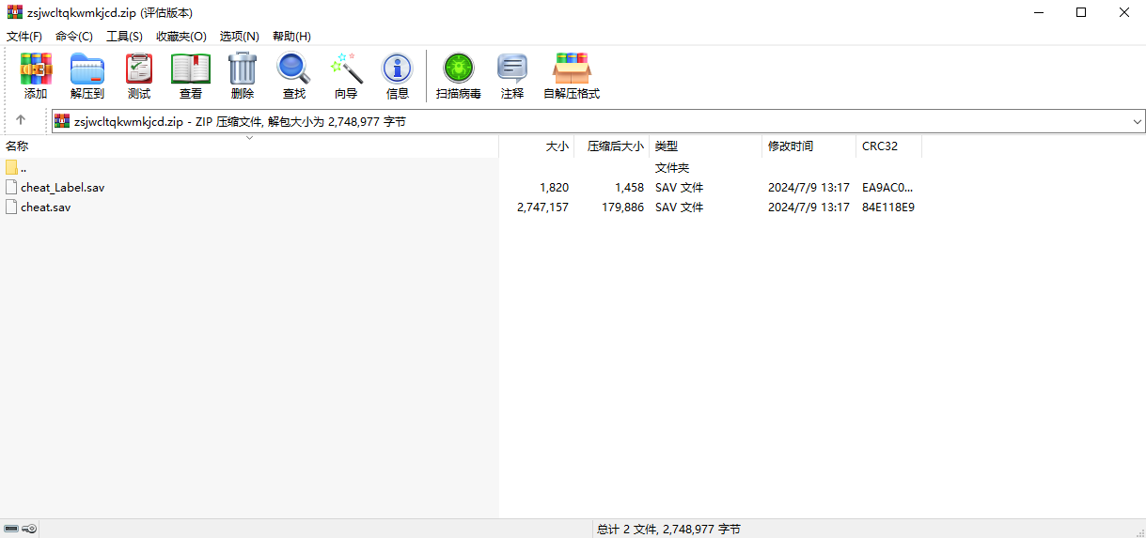This screenshot has height=538, width=1146.
Task: Open the 工具(S) menu
Action: [124, 36]
